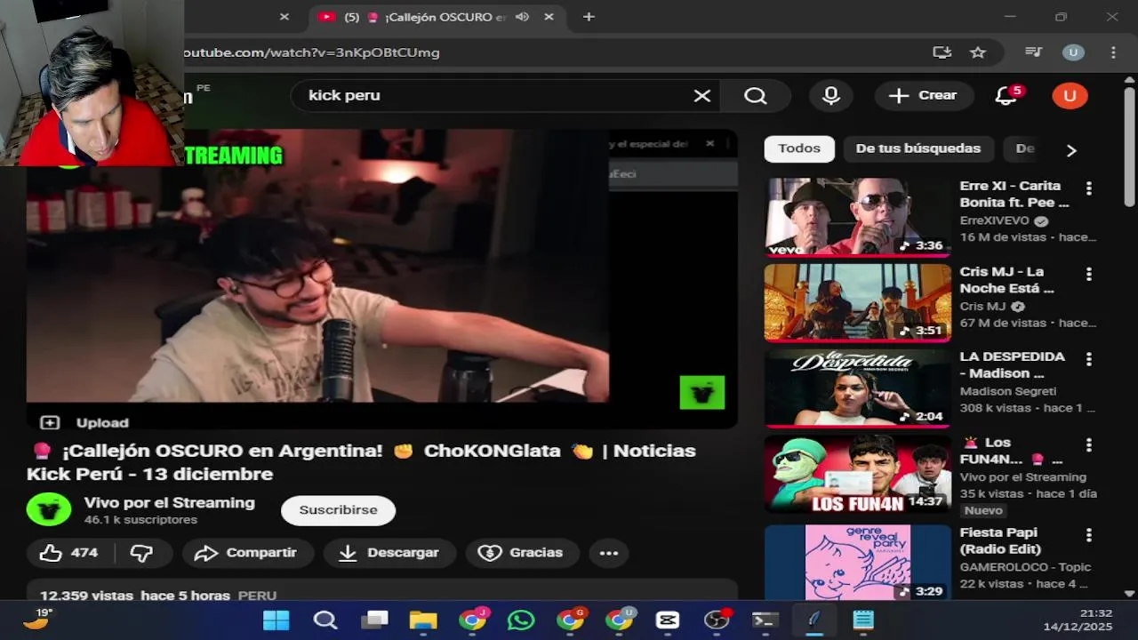Subscribe with the Suscribirse button
The width and height of the screenshot is (1138, 640).
(338, 510)
